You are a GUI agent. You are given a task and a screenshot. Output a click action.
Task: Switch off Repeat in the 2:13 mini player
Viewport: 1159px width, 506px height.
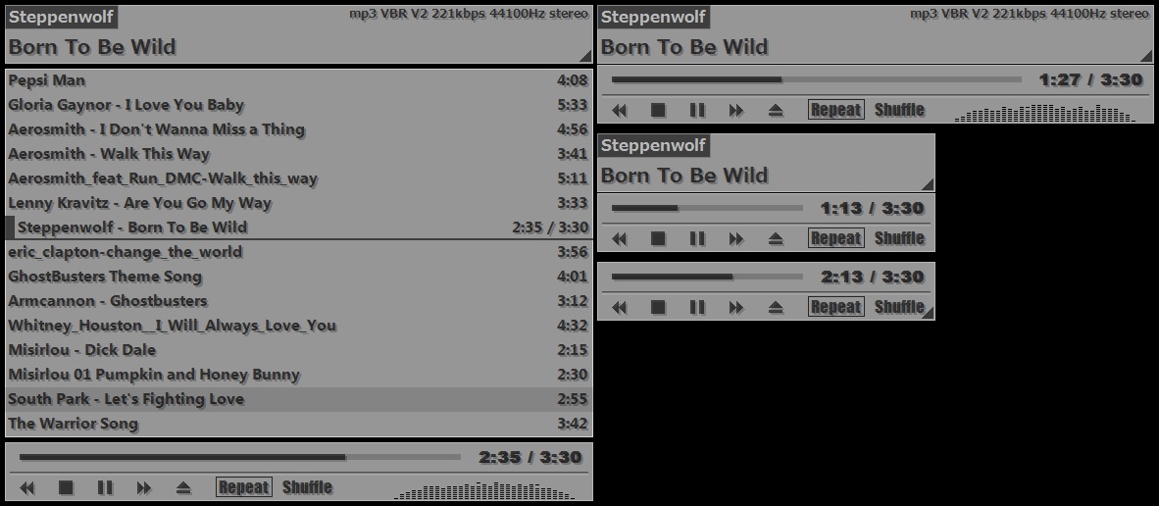click(836, 307)
